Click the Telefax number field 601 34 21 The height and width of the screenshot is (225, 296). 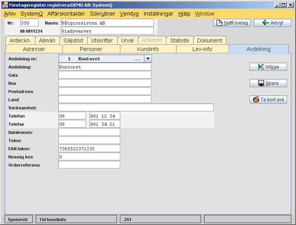point(105,124)
